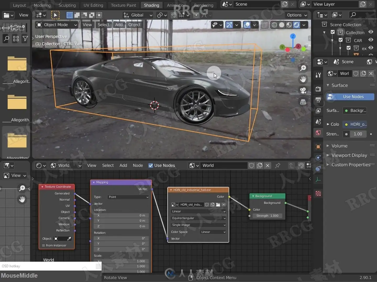Click image editor zoom icon at left
The image size is (377, 282).
pos(22,188)
